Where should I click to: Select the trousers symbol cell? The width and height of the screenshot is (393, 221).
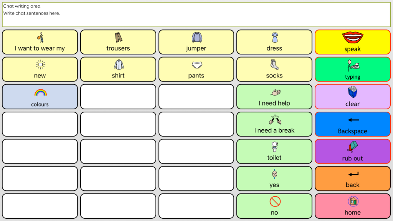[118, 42]
